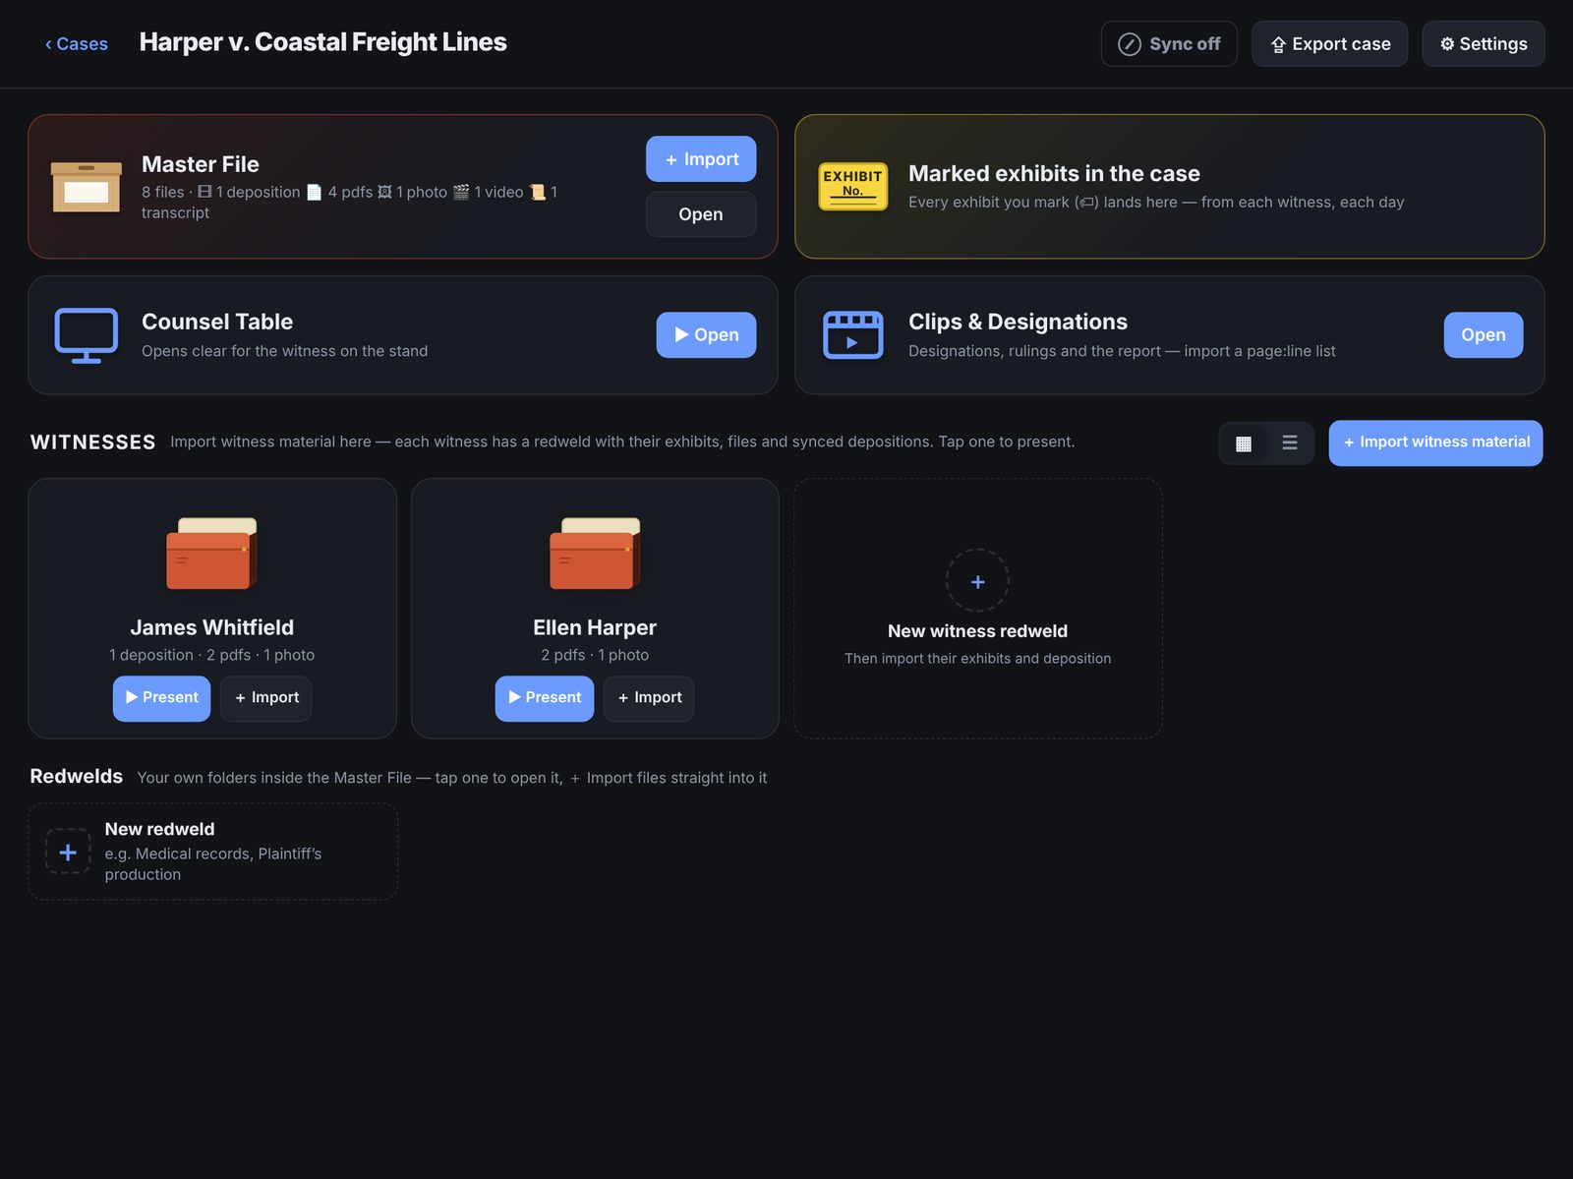Screen dimensions: 1573x1179
Task: Import files into Master File
Action: click(701, 159)
